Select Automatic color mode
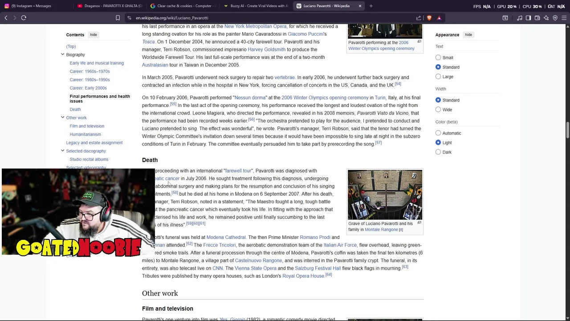 pos(438,133)
